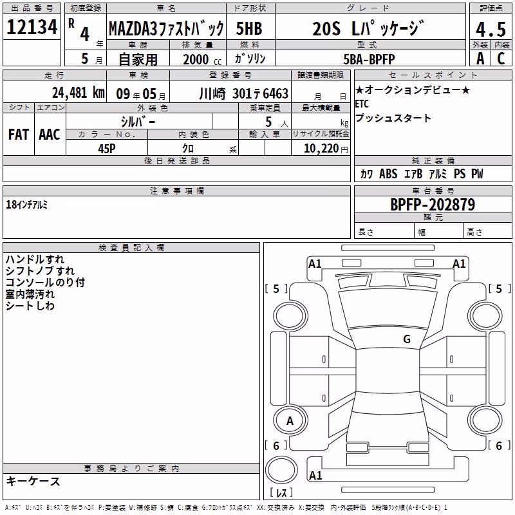
Task: Select the inspection date 09年05月
Action: (141, 94)
